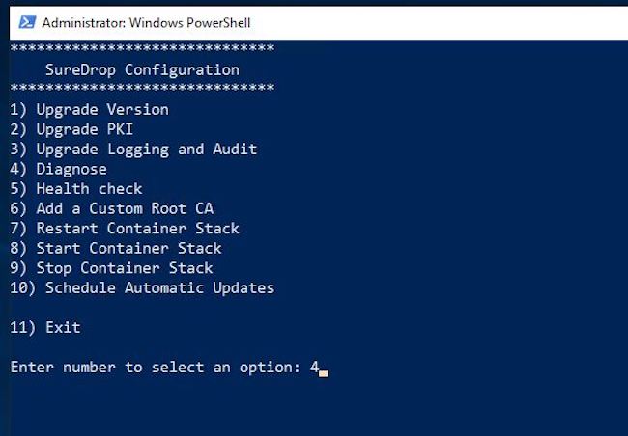Image resolution: width=628 pixels, height=436 pixels.
Task: Click the PowerShell icon in title bar
Action: point(27,21)
